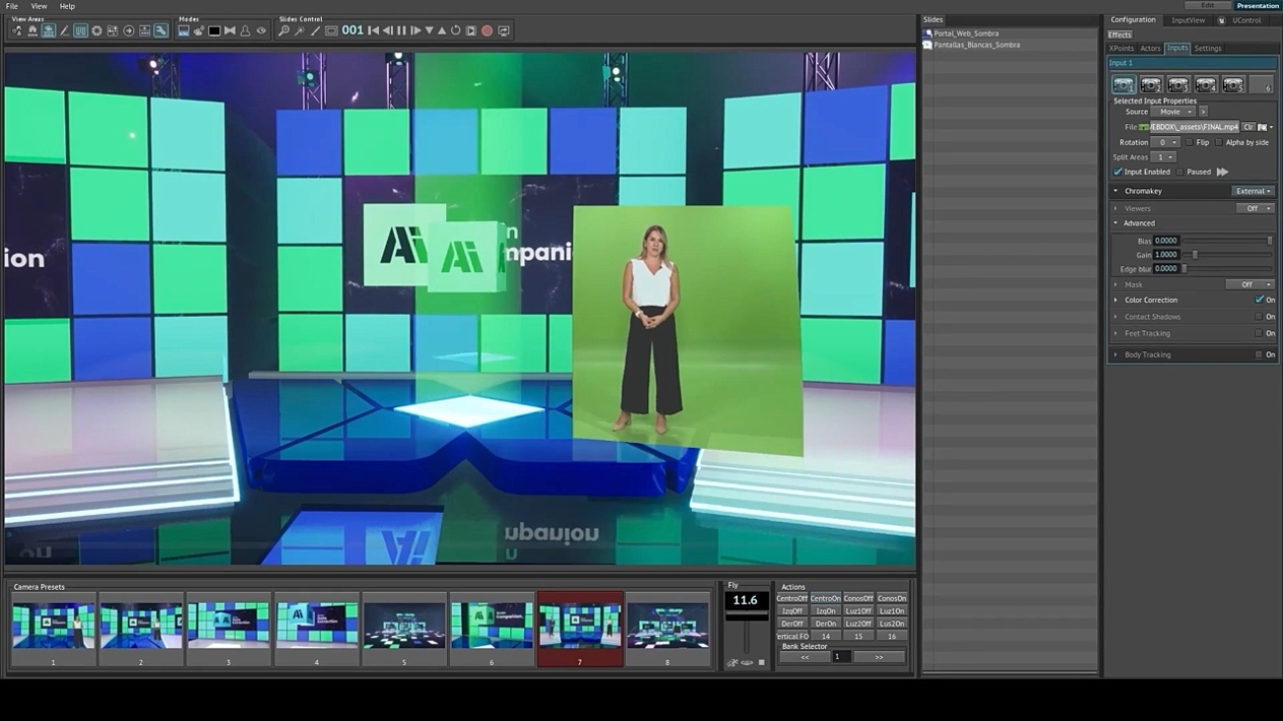This screenshot has height=721, width=1283.
Task: Toggle the Input Enabled checkbox
Action: 1118,172
